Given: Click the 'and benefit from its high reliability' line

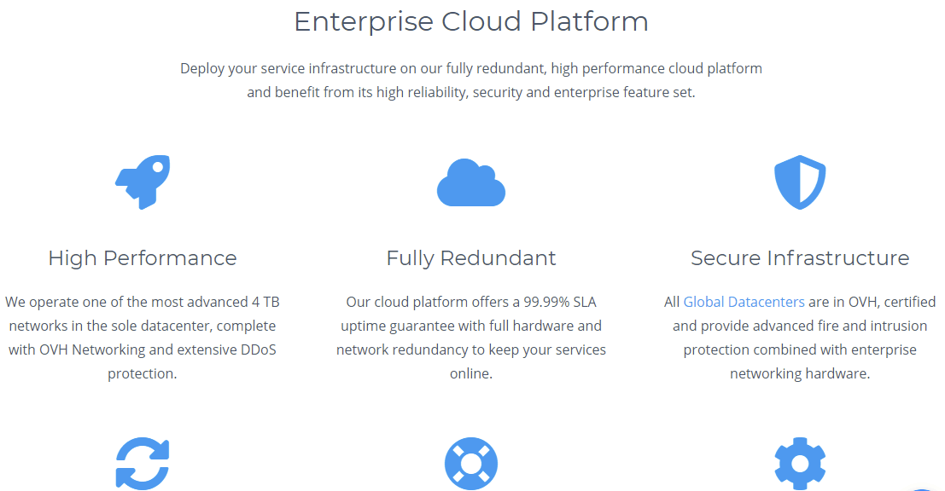Looking at the screenshot, I should tap(471, 93).
